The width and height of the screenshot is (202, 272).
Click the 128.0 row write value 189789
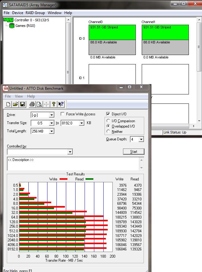(x=121, y=222)
